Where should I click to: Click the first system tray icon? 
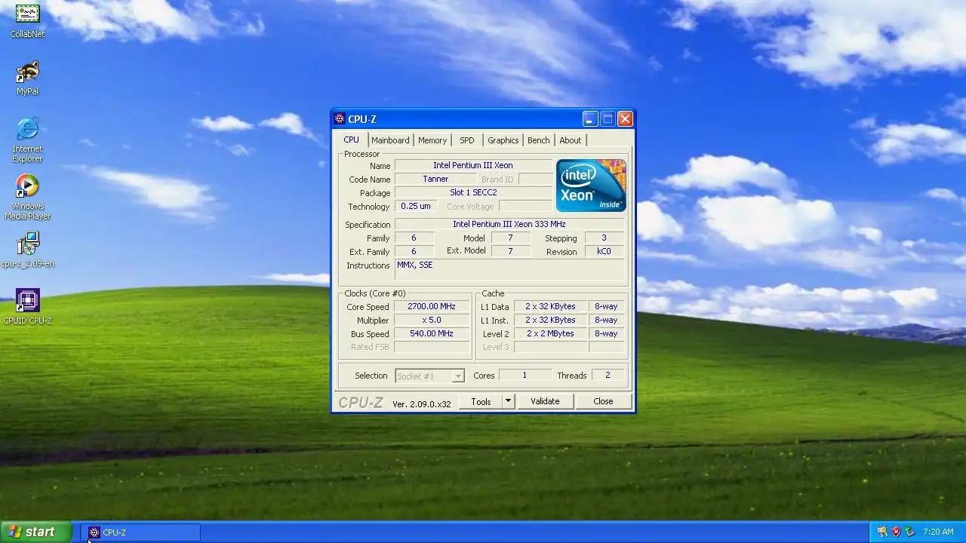pos(882,532)
